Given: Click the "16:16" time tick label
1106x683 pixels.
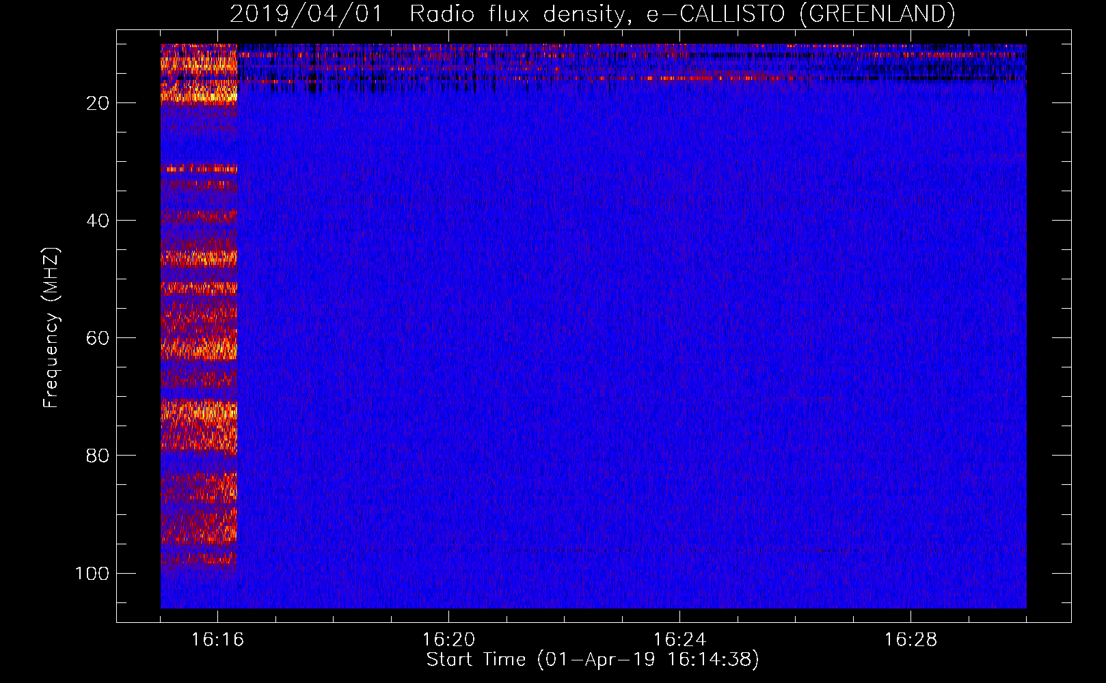Looking at the screenshot, I should pos(217,640).
